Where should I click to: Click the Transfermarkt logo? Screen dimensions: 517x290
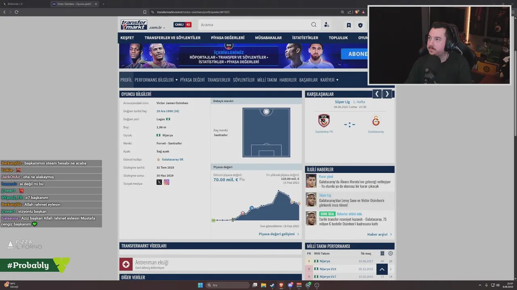coord(134,25)
